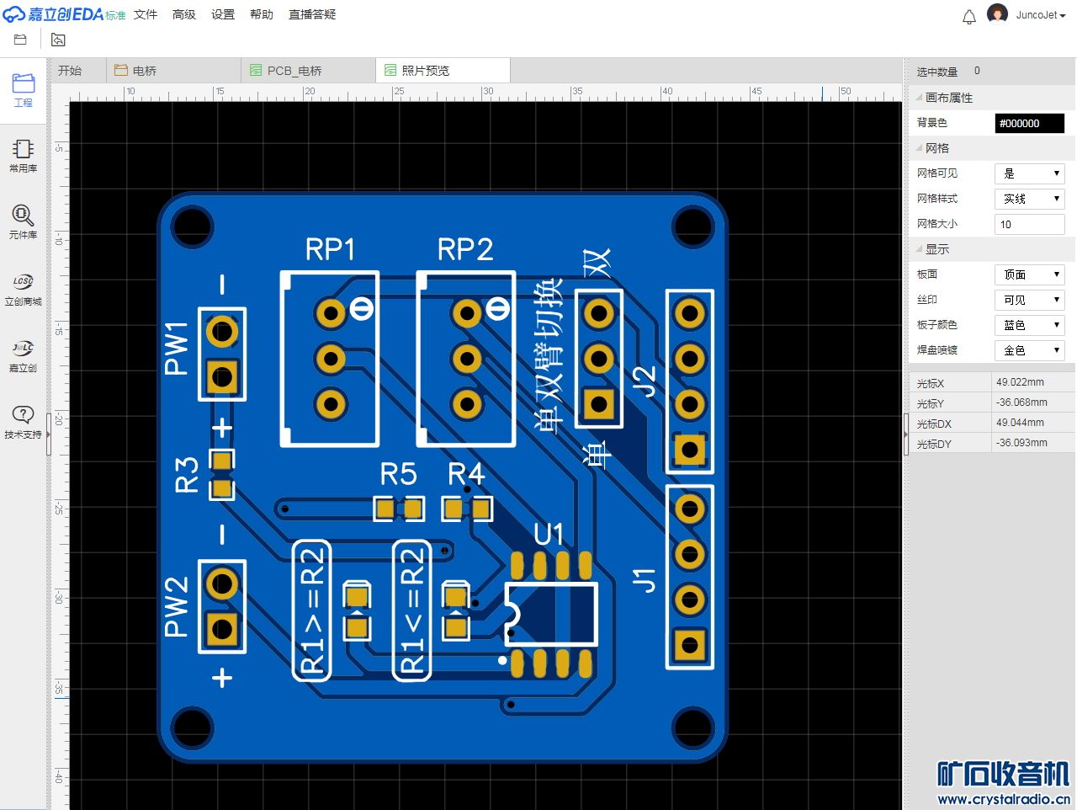Click the 网格大小 grid size input field
The image size is (1077, 810).
coord(1029,224)
